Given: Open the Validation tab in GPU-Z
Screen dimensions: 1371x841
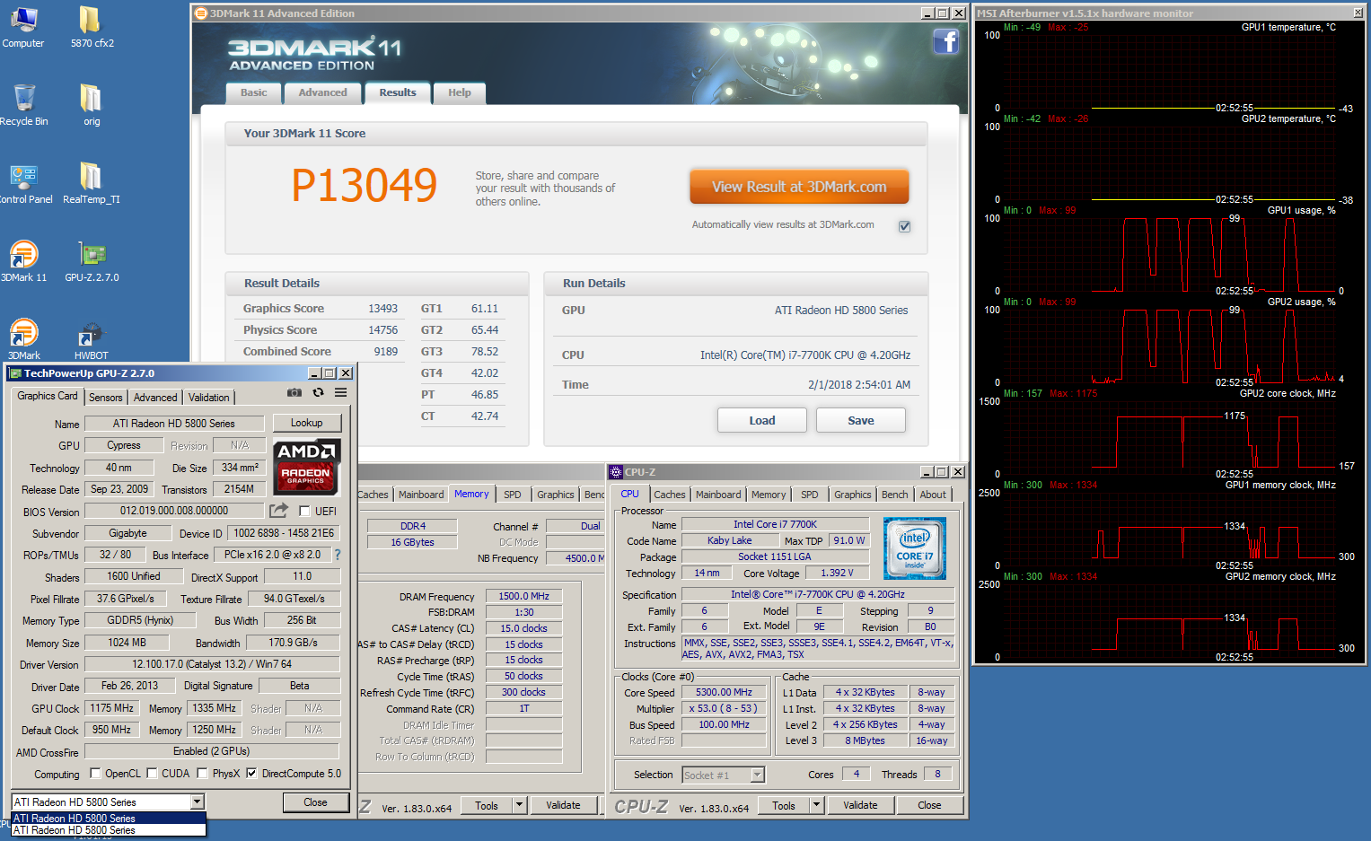Looking at the screenshot, I should [209, 398].
